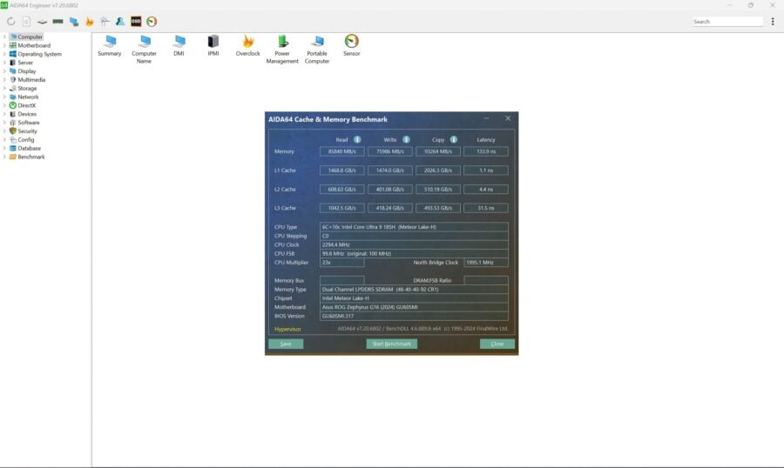Click the antenna-like toolbar icon
The image size is (784, 468).
(x=105, y=22)
